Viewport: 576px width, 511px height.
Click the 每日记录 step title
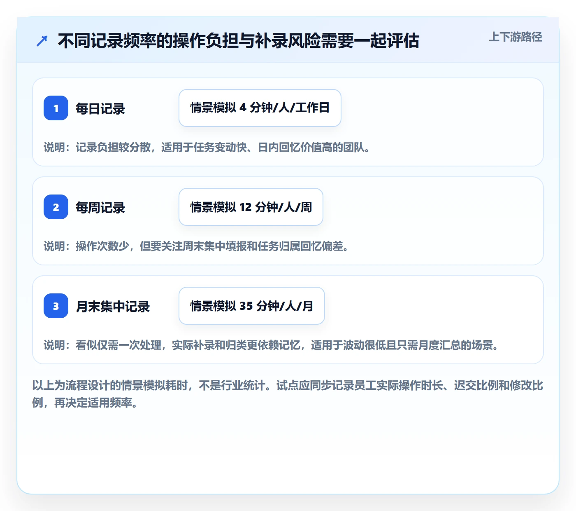tap(100, 108)
